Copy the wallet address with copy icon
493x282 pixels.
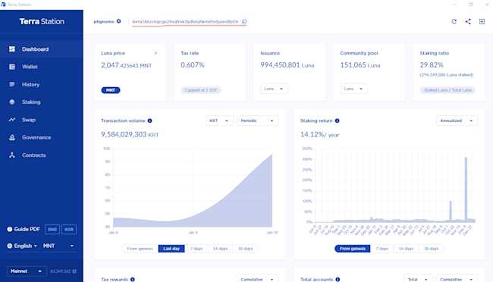coord(244,21)
